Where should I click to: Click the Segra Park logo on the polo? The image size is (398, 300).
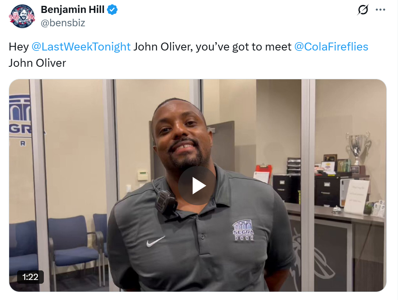coord(243,230)
